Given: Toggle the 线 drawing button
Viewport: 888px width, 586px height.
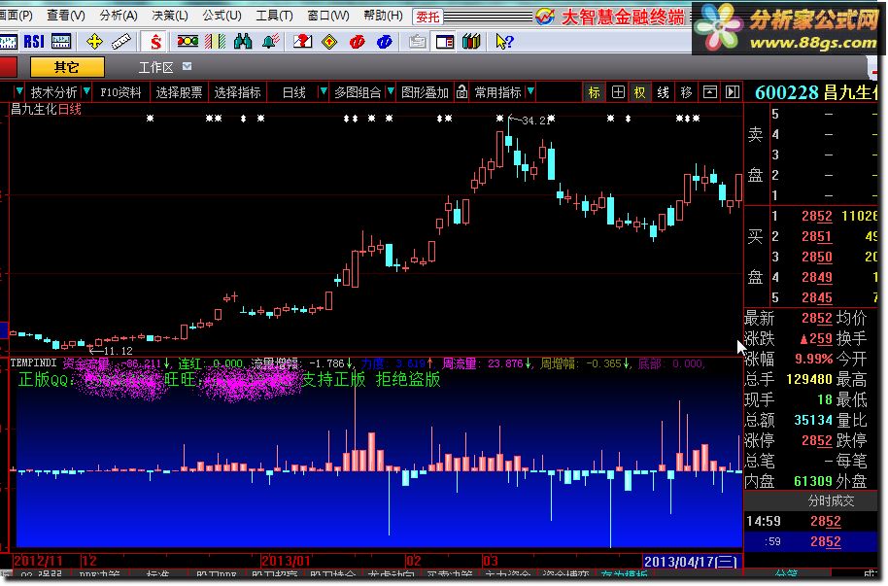Looking at the screenshot, I should click(x=664, y=91).
